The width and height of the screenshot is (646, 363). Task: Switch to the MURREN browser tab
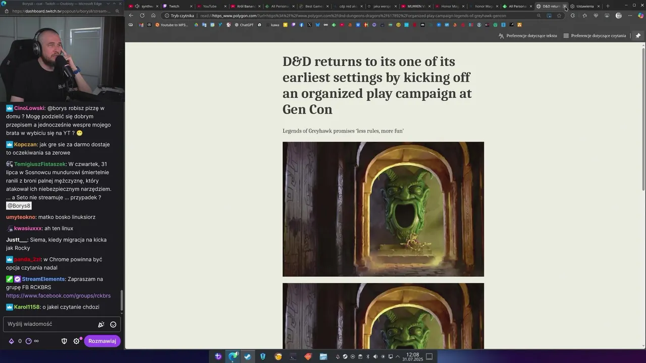pos(416,6)
